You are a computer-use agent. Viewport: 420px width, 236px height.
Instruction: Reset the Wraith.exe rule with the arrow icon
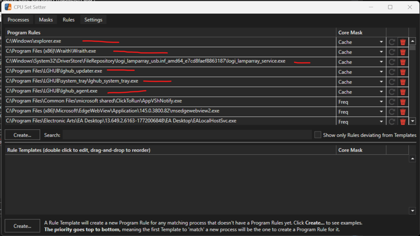392,52
